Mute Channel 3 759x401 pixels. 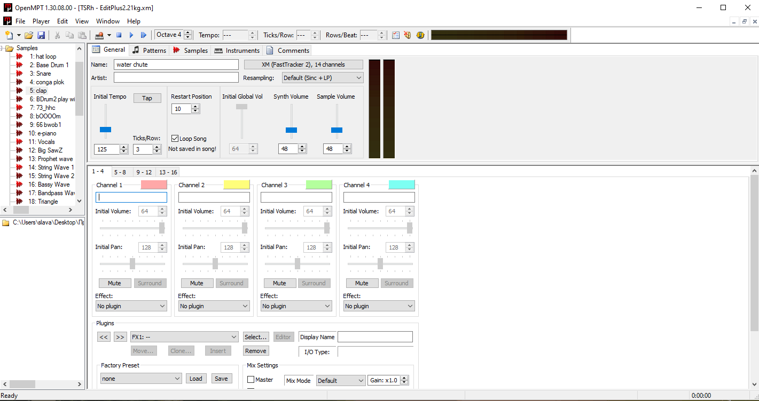click(279, 283)
